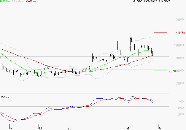Select the green support level marker
Screen dimensions: 186x130
tap(160, 71)
